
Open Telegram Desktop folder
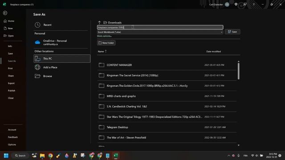coord(167,127)
